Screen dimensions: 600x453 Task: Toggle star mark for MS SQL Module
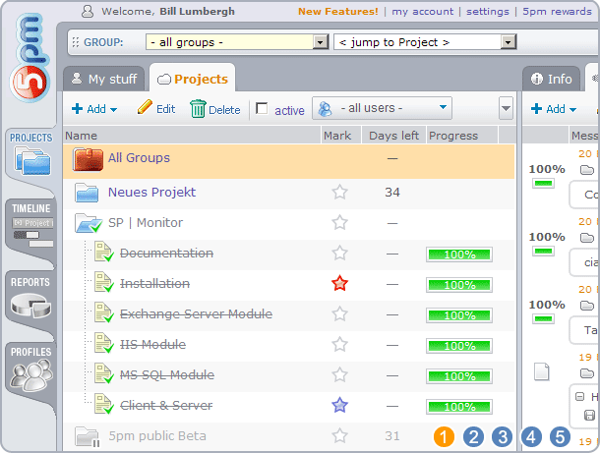coord(339,375)
